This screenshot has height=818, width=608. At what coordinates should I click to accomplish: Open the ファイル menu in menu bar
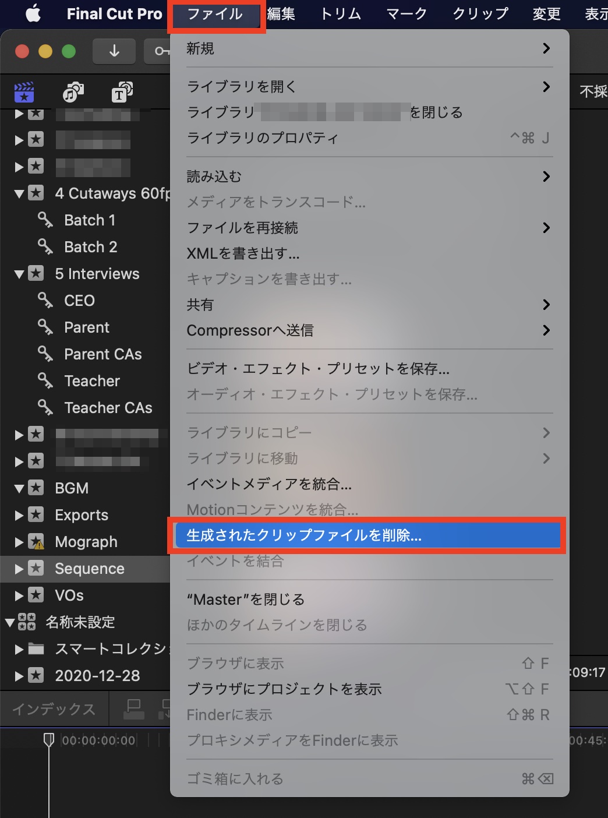pyautogui.click(x=215, y=13)
